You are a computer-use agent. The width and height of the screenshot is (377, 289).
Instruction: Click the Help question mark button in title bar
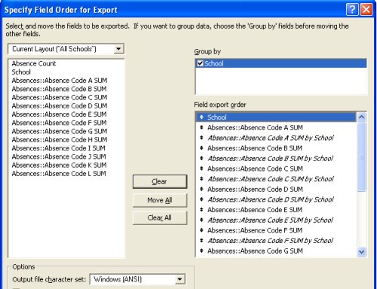pos(352,10)
